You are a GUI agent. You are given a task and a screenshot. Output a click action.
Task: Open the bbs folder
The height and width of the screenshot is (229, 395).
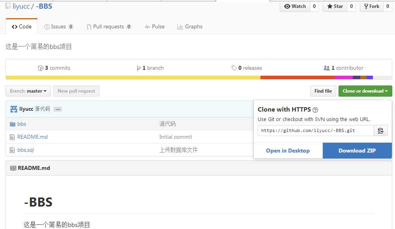[x=22, y=124]
